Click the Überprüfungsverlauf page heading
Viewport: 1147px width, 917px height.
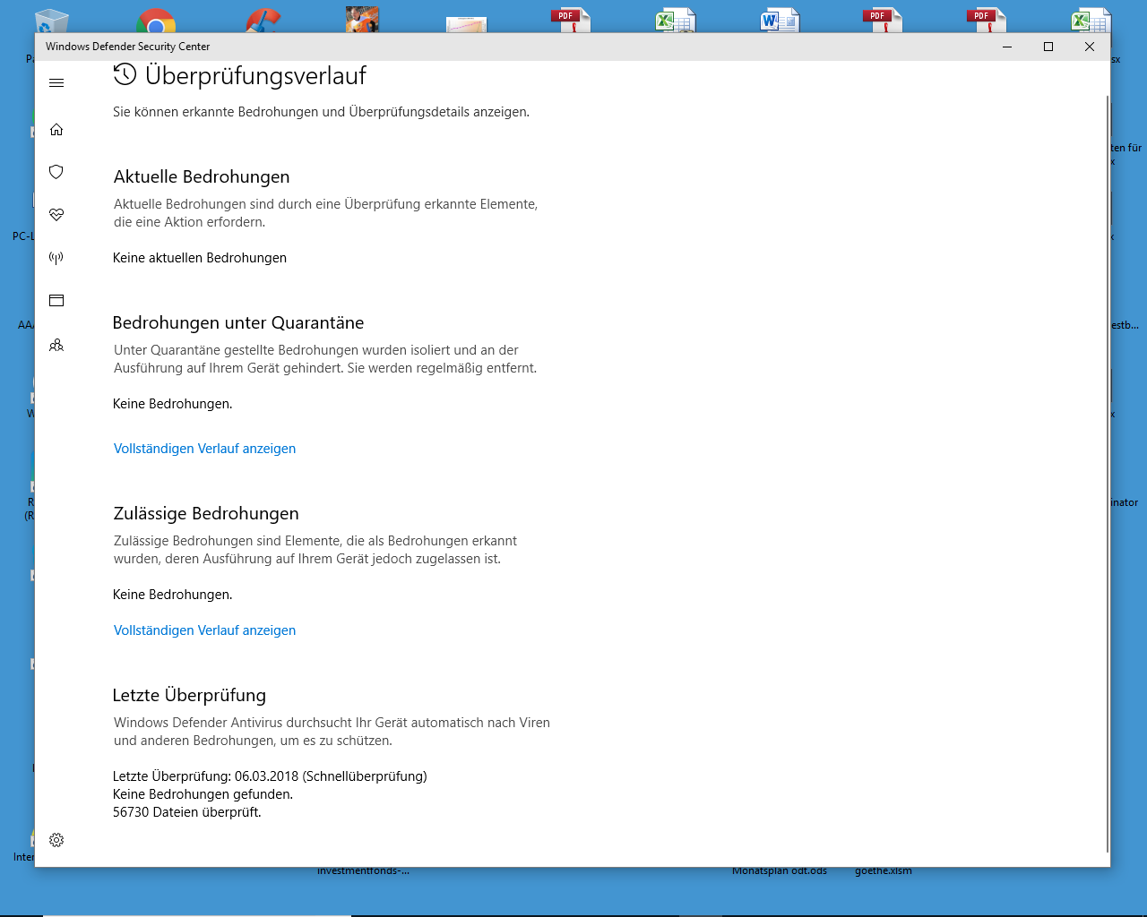255,76
